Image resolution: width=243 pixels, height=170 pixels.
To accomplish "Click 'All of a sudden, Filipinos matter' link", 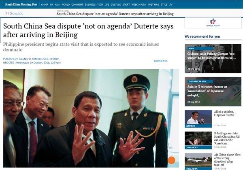I will (224, 113).
